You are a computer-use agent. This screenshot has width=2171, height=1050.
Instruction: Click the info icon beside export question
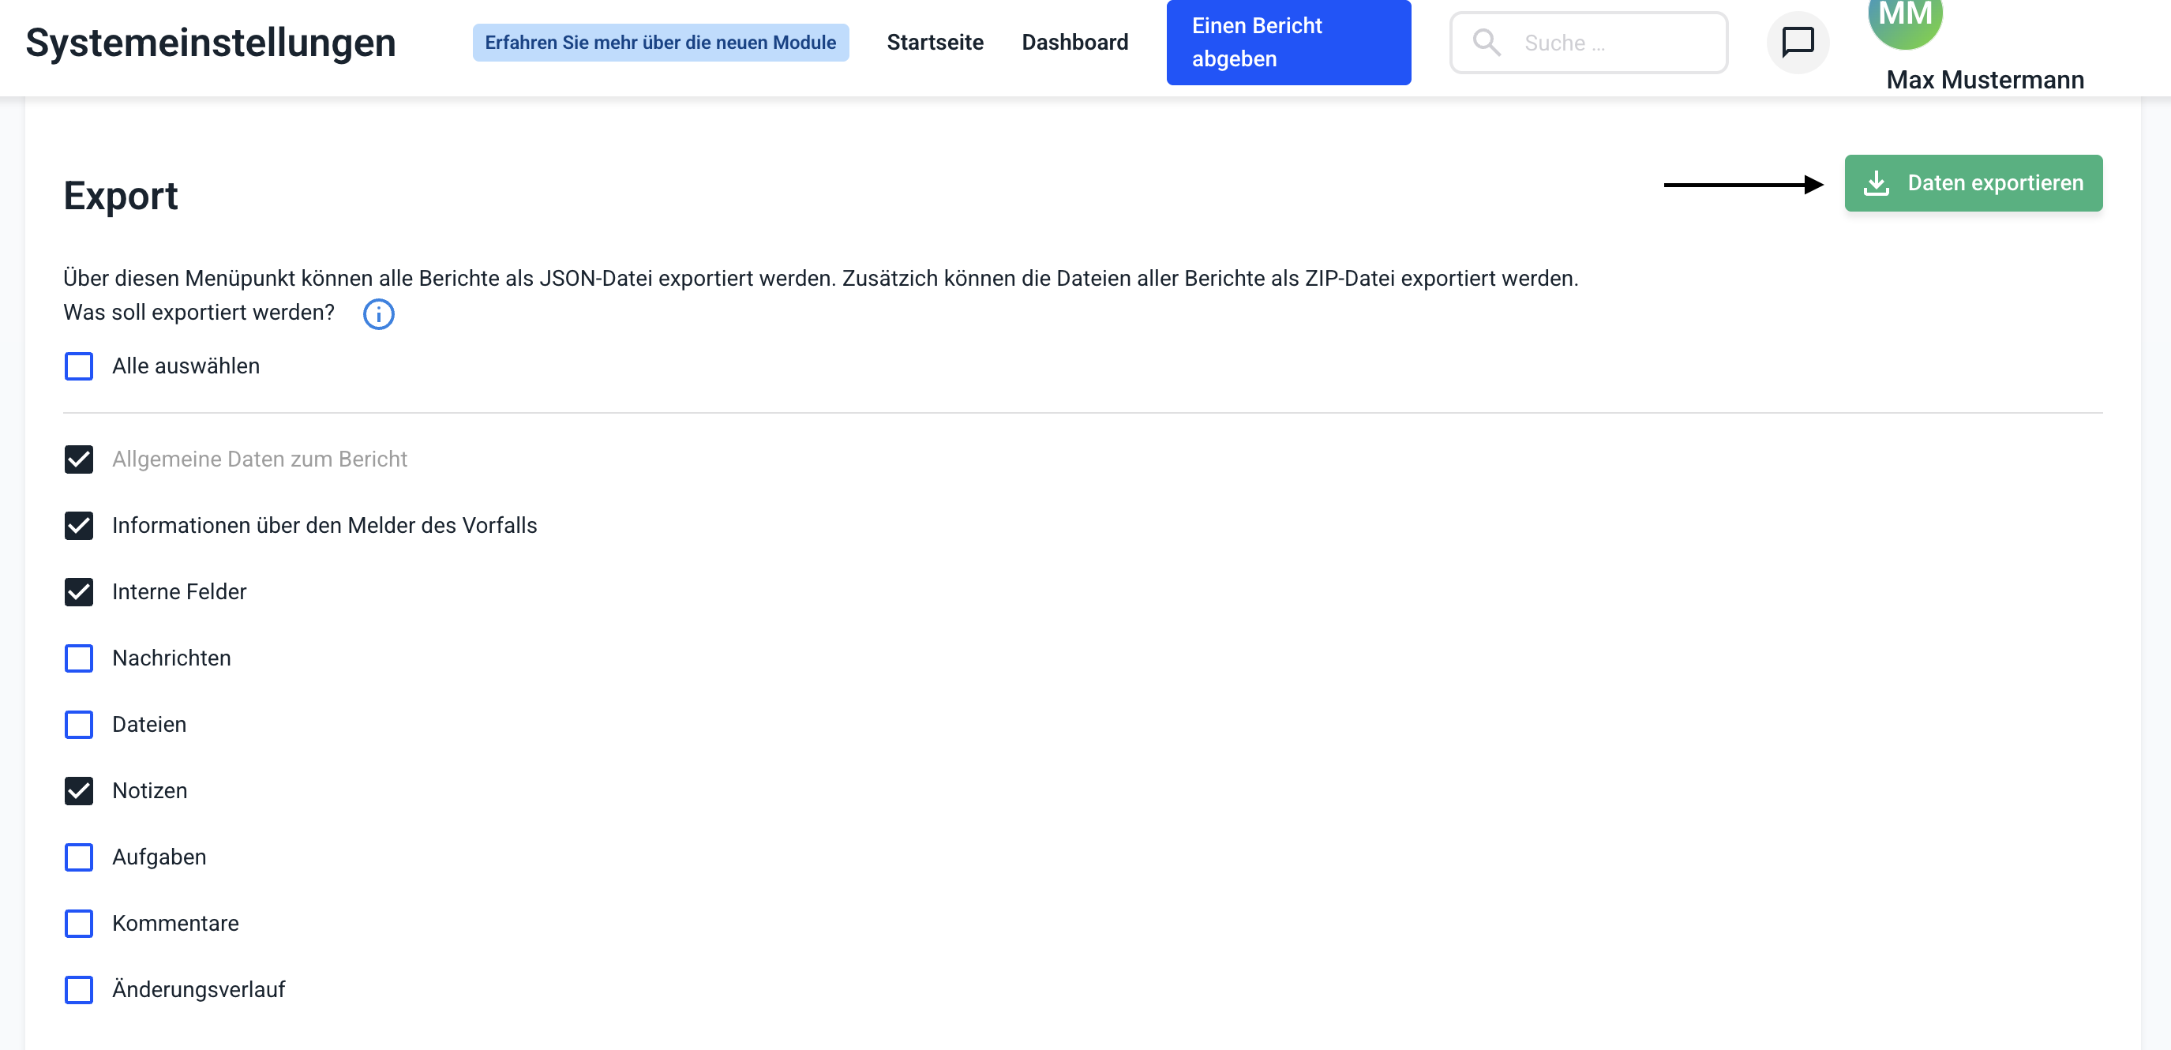[378, 314]
